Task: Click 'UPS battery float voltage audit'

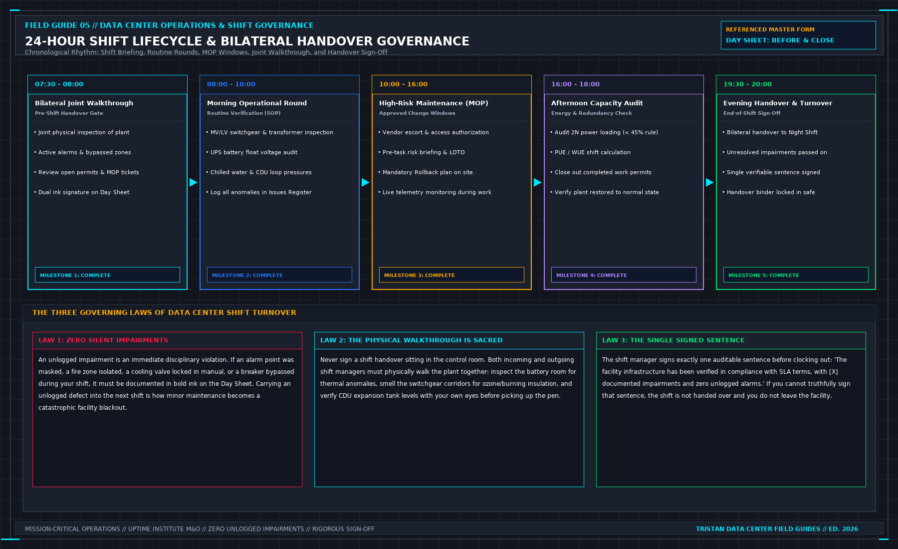Action: [252, 152]
